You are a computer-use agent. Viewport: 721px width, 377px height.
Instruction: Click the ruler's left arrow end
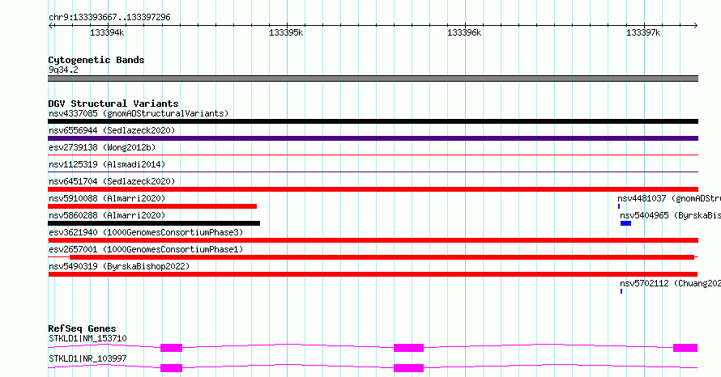coord(50,25)
